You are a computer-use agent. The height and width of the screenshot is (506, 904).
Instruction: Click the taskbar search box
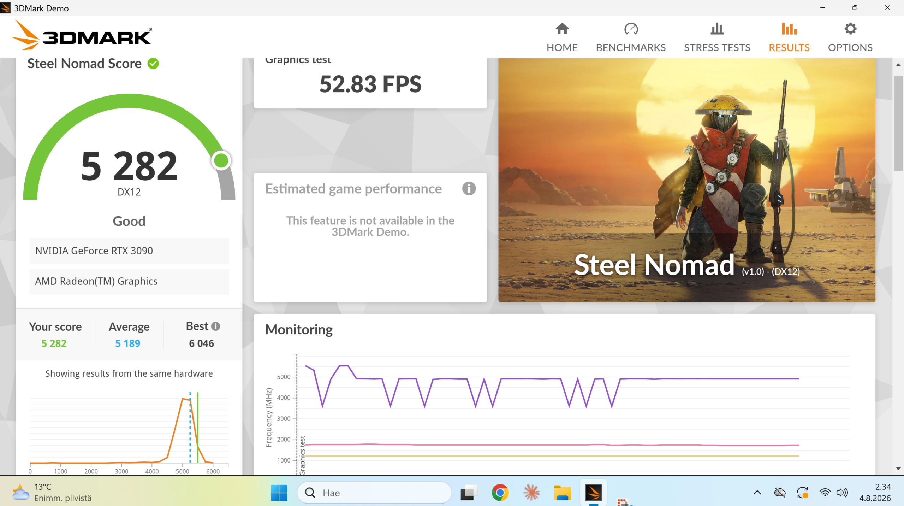pos(374,493)
